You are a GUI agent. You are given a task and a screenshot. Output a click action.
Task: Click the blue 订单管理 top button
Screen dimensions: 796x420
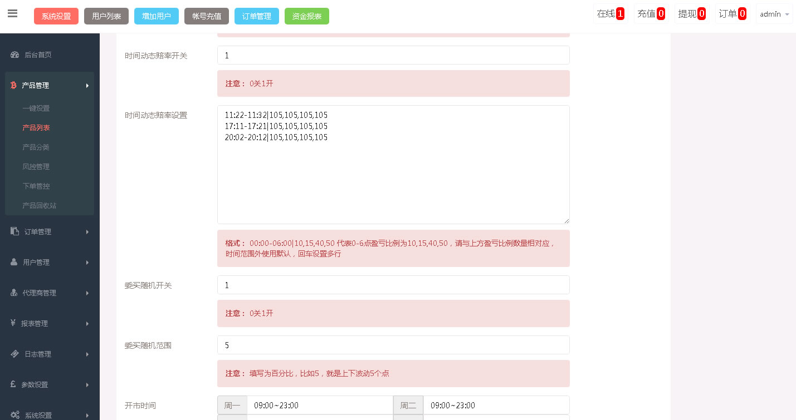click(x=257, y=16)
